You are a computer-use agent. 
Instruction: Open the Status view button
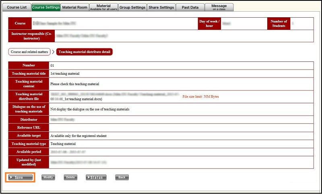tap(96, 177)
